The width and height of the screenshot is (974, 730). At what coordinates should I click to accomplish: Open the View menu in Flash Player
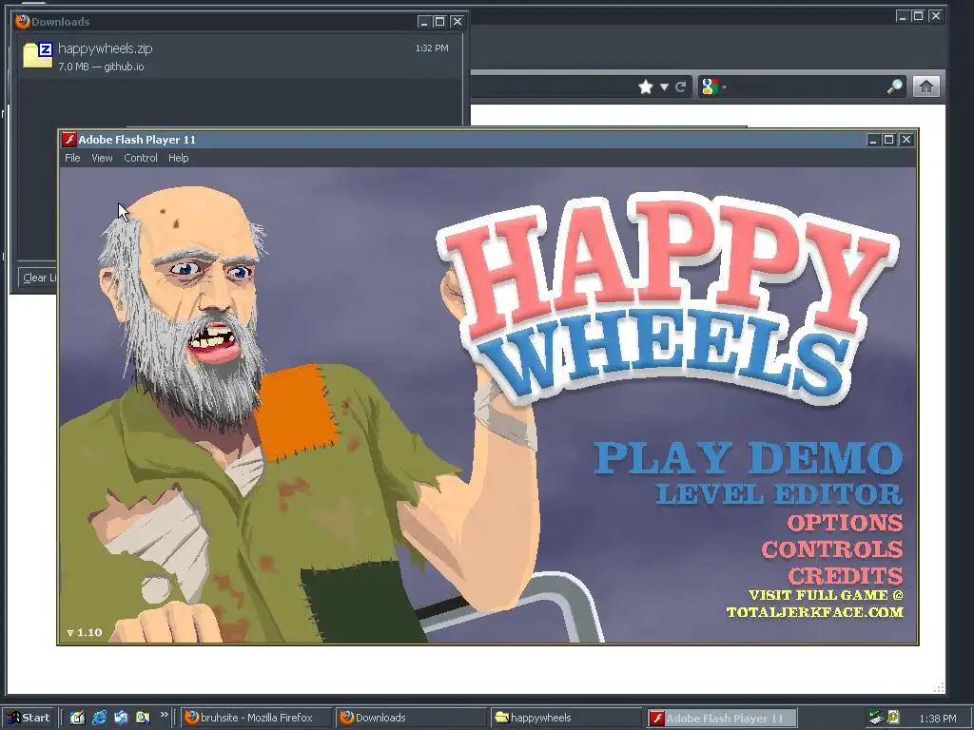pos(102,158)
